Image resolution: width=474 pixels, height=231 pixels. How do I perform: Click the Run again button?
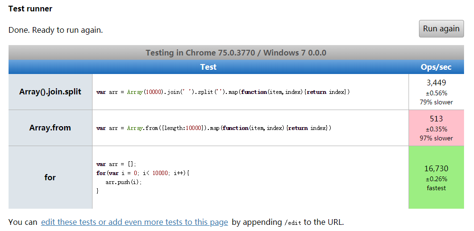click(441, 28)
